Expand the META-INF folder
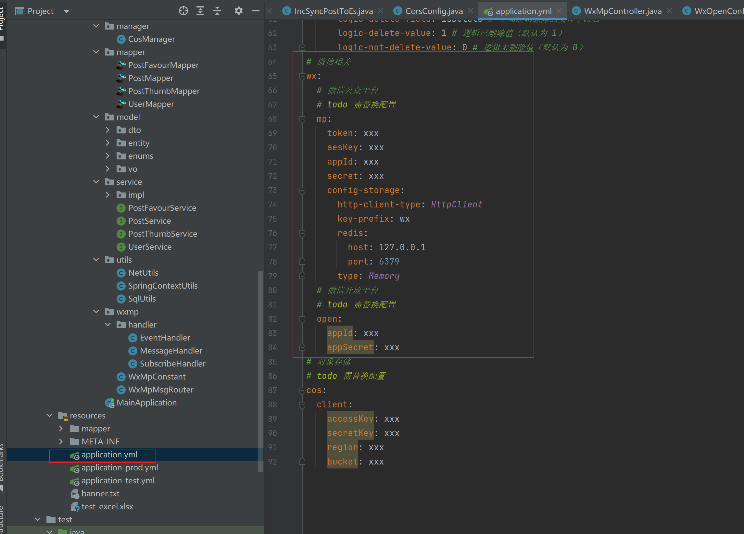This screenshot has width=744, height=534. tap(61, 441)
